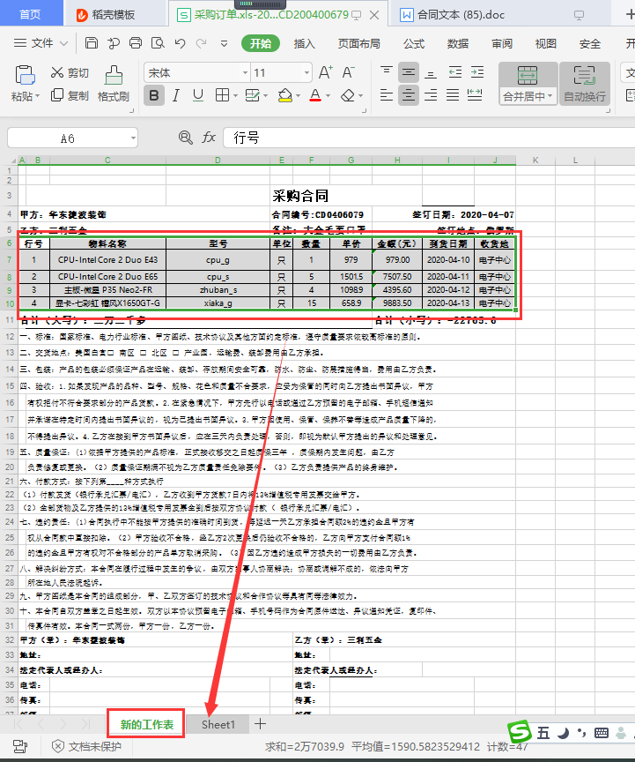Toggle italic text style
Image resolution: width=635 pixels, height=762 pixels.
coord(176,95)
